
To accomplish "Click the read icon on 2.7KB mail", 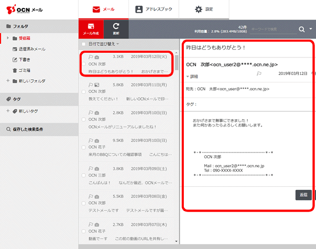I will (97, 225).
